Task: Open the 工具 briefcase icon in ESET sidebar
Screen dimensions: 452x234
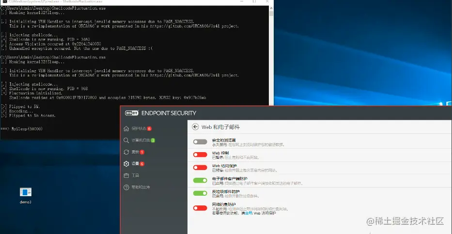Action: (126, 175)
